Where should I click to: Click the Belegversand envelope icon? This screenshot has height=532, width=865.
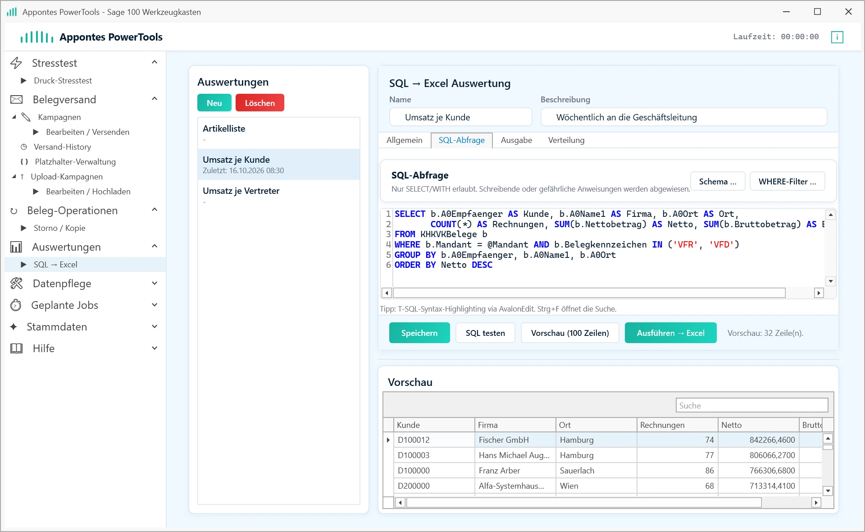17,100
